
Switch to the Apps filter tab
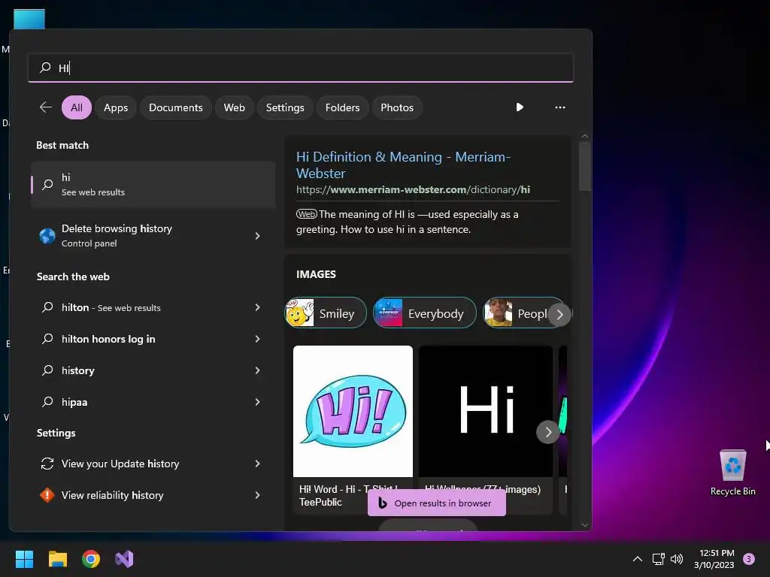click(116, 107)
